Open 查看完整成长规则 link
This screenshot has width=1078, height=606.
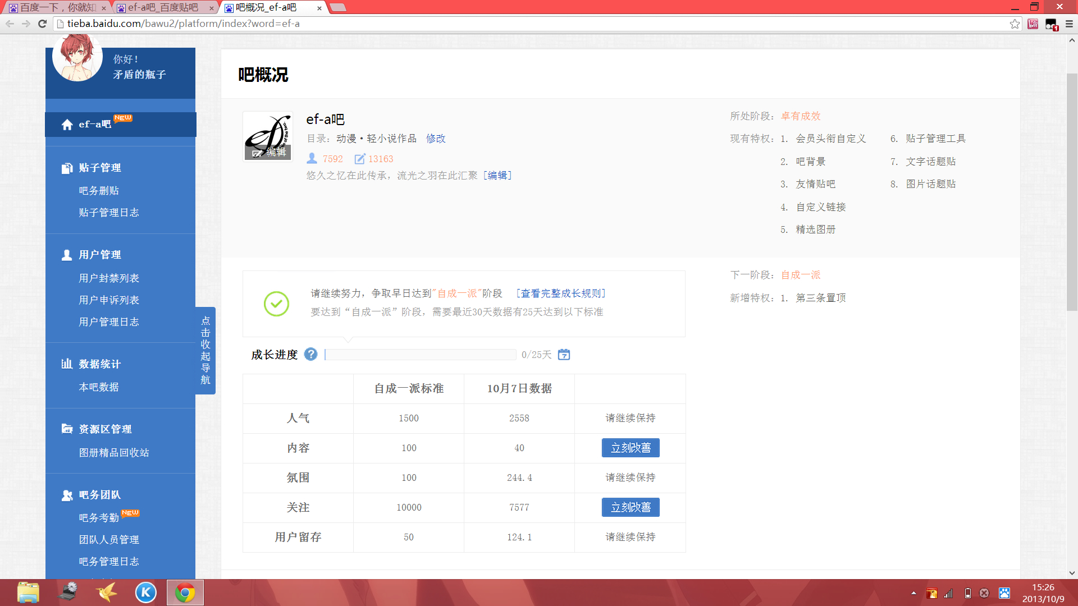(x=561, y=293)
